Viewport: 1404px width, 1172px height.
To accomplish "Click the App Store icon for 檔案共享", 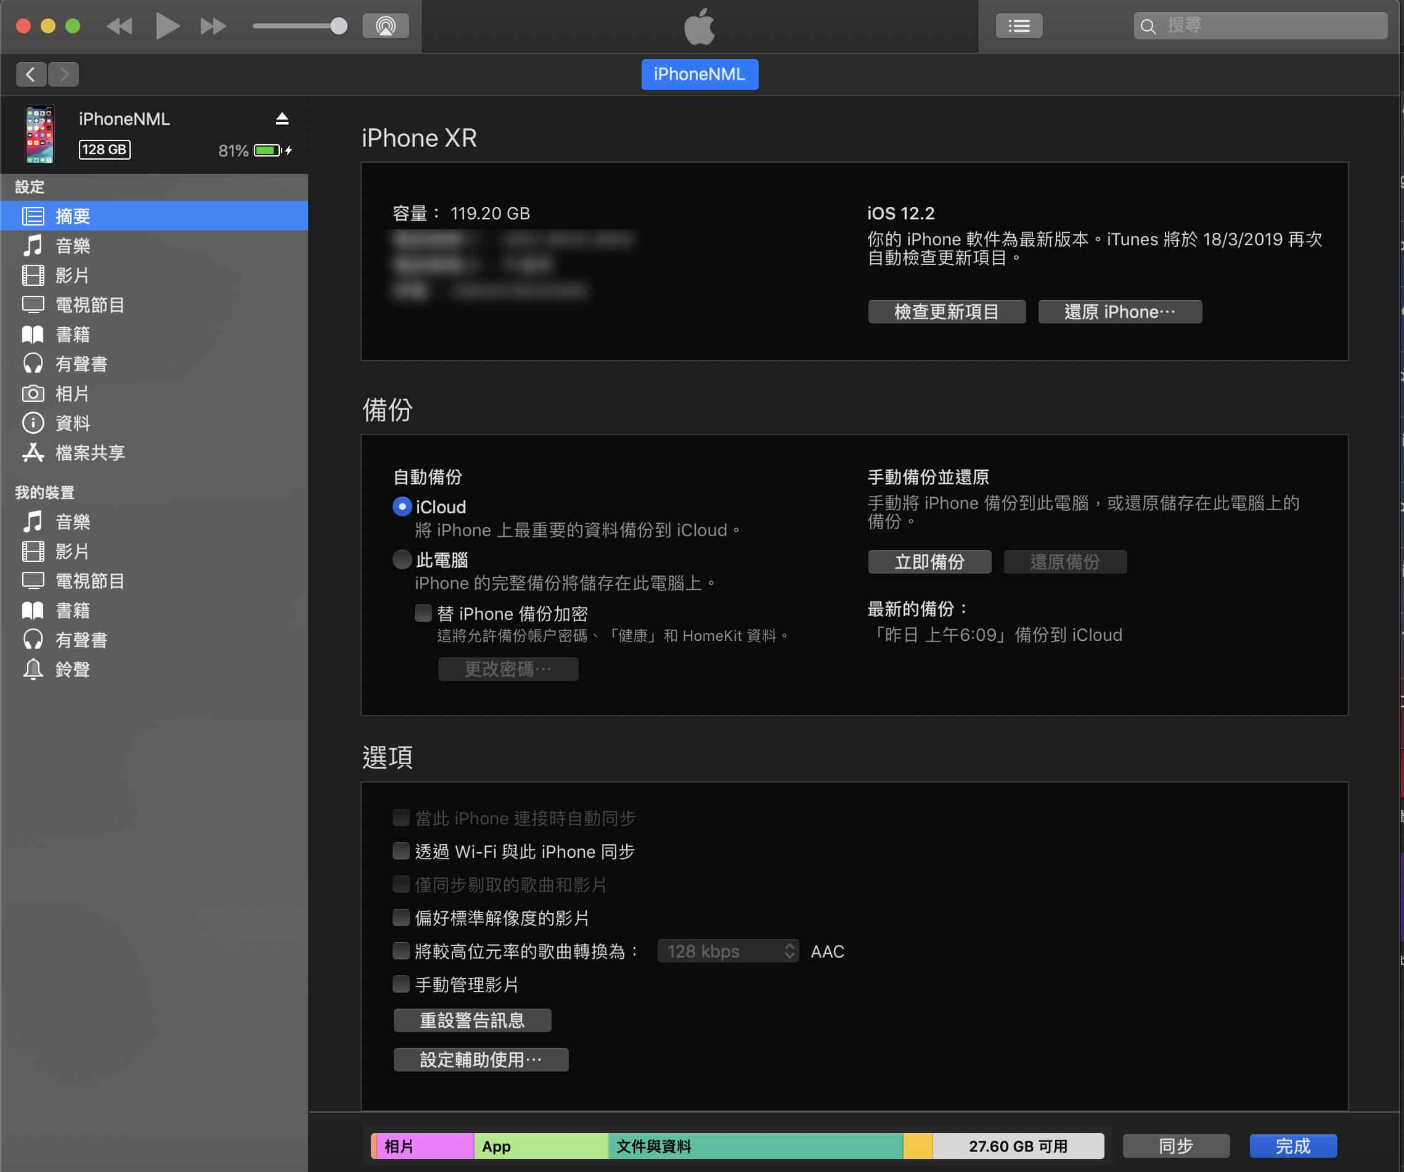I will pos(33,453).
